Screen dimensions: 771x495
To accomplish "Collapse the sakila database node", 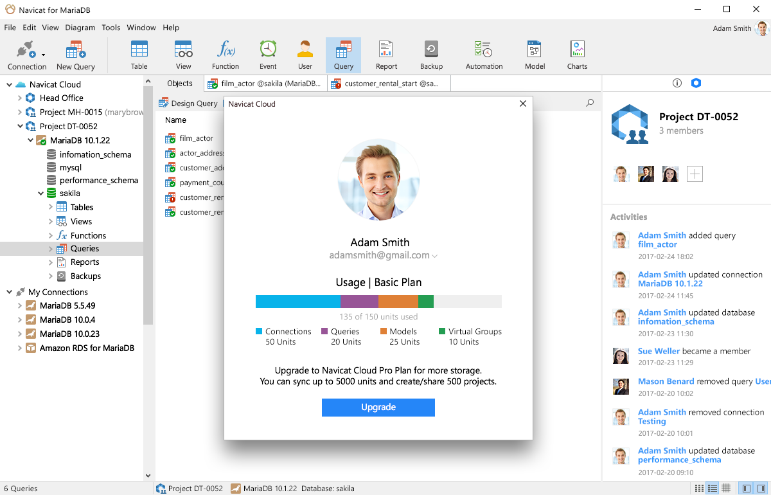I will (40, 193).
